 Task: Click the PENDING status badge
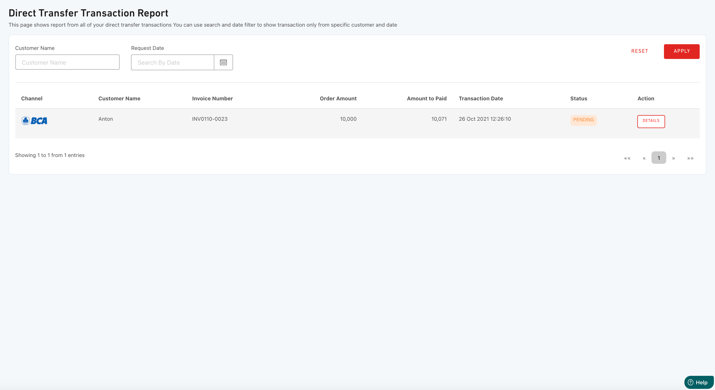click(x=583, y=120)
